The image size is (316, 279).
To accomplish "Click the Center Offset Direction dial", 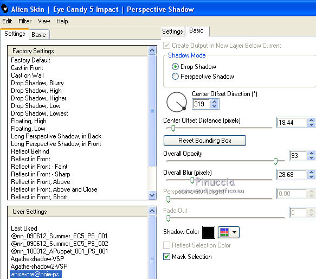I will pos(177,102).
